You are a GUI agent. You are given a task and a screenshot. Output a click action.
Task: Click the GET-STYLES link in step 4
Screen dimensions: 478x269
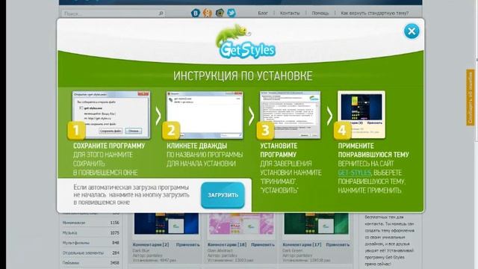tap(355, 173)
